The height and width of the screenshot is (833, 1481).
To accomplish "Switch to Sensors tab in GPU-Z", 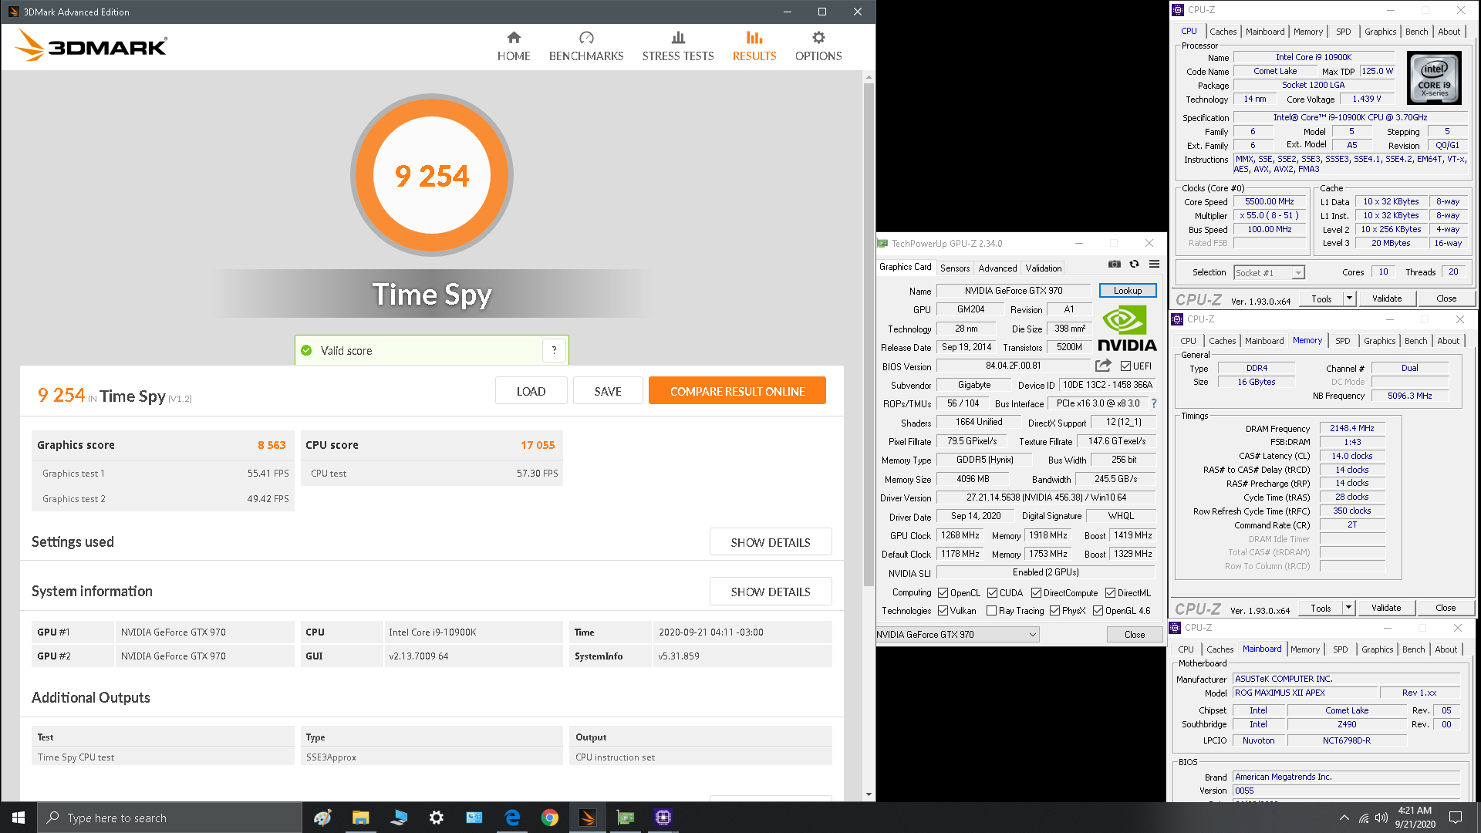I will [955, 268].
